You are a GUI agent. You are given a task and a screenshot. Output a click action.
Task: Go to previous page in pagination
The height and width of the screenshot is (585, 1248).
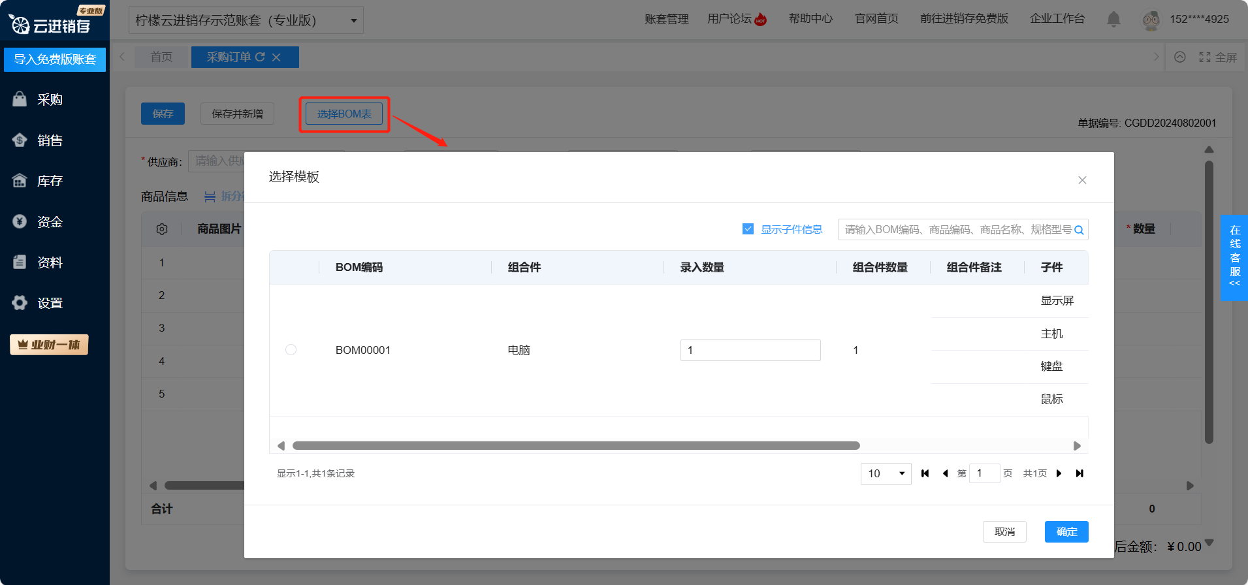(945, 473)
